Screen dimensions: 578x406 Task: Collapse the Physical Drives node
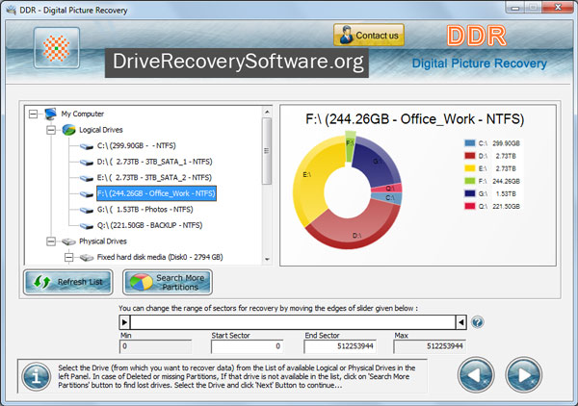pos(51,241)
